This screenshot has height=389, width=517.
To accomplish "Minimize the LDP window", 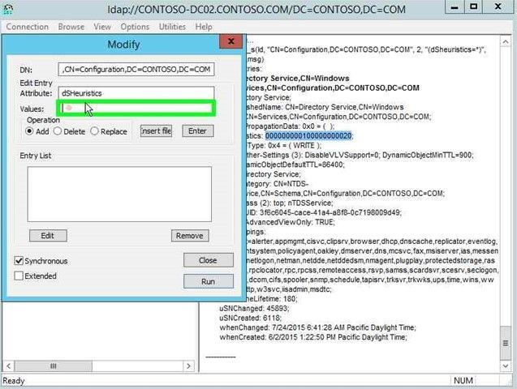I will (x=455, y=7).
